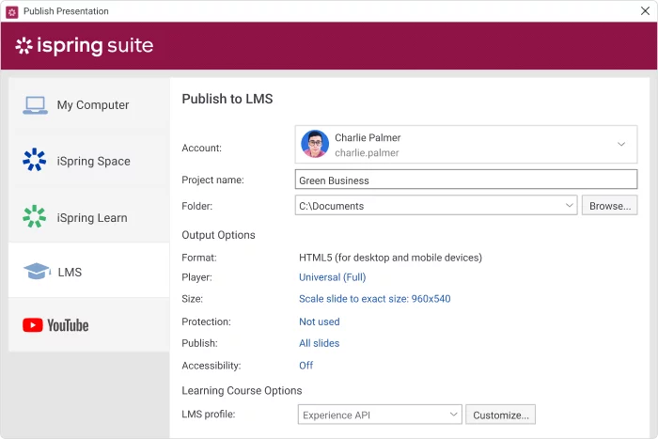Click the Customize... button
The image size is (658, 439).
pyautogui.click(x=500, y=415)
